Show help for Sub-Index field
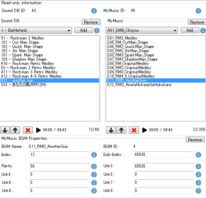206x198 pixels. (x=198, y=155)
